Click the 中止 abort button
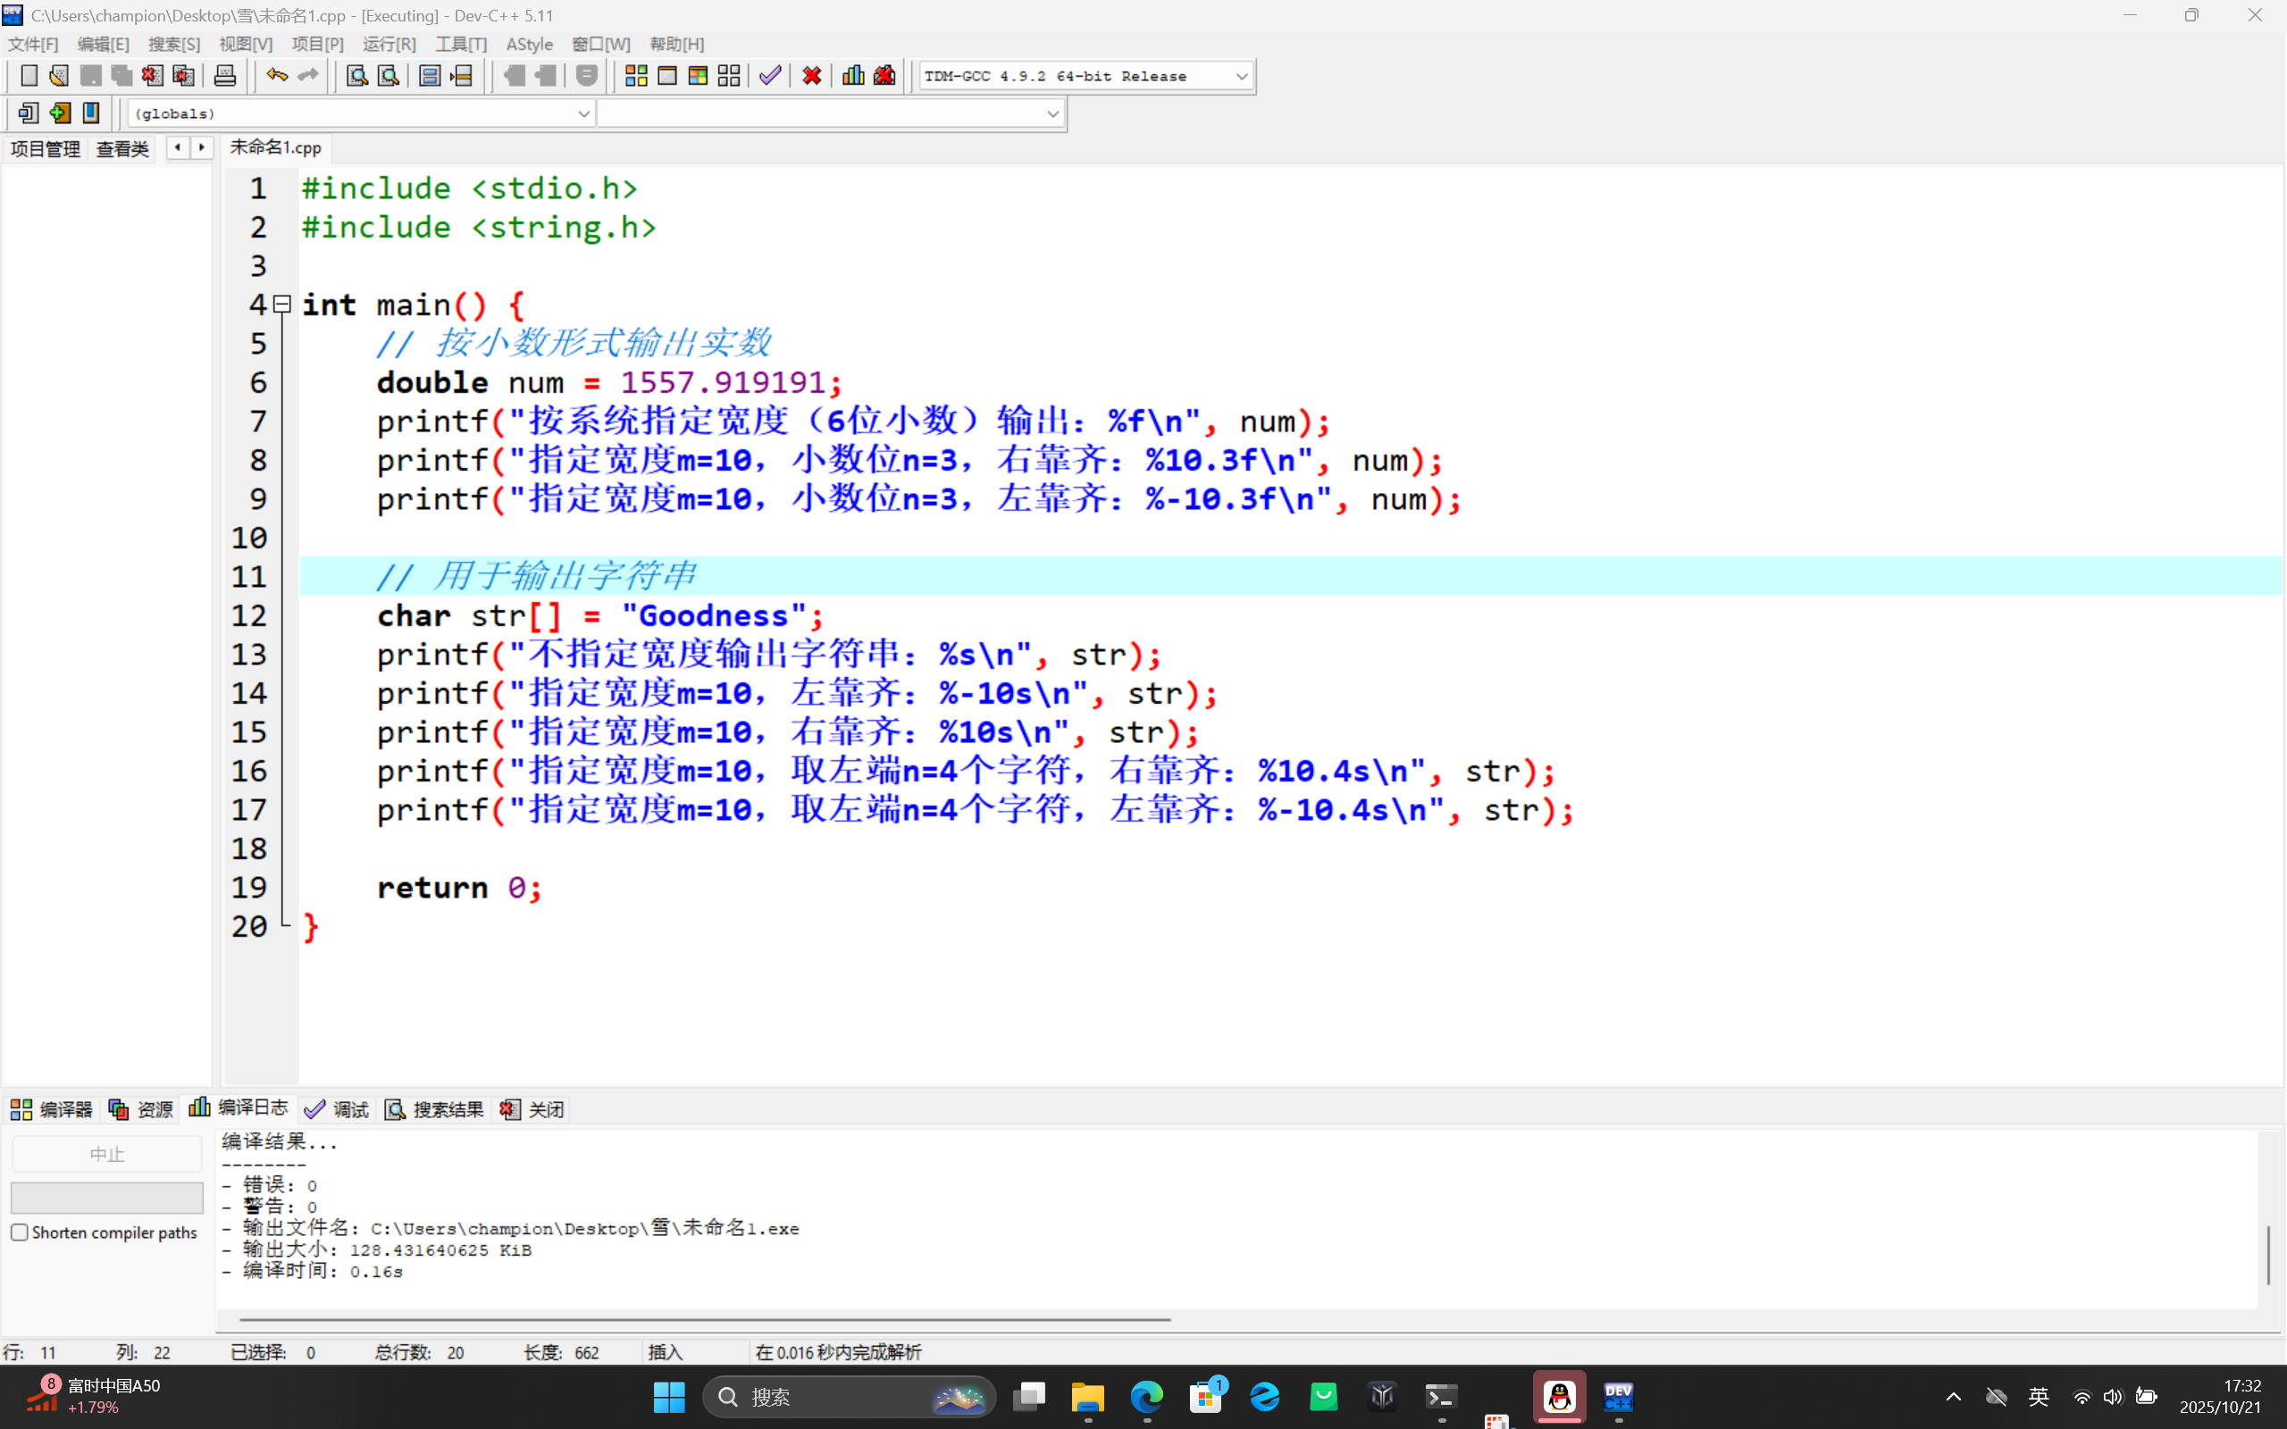Screen dimensions: 2287x1429 pyautogui.click(x=107, y=1154)
